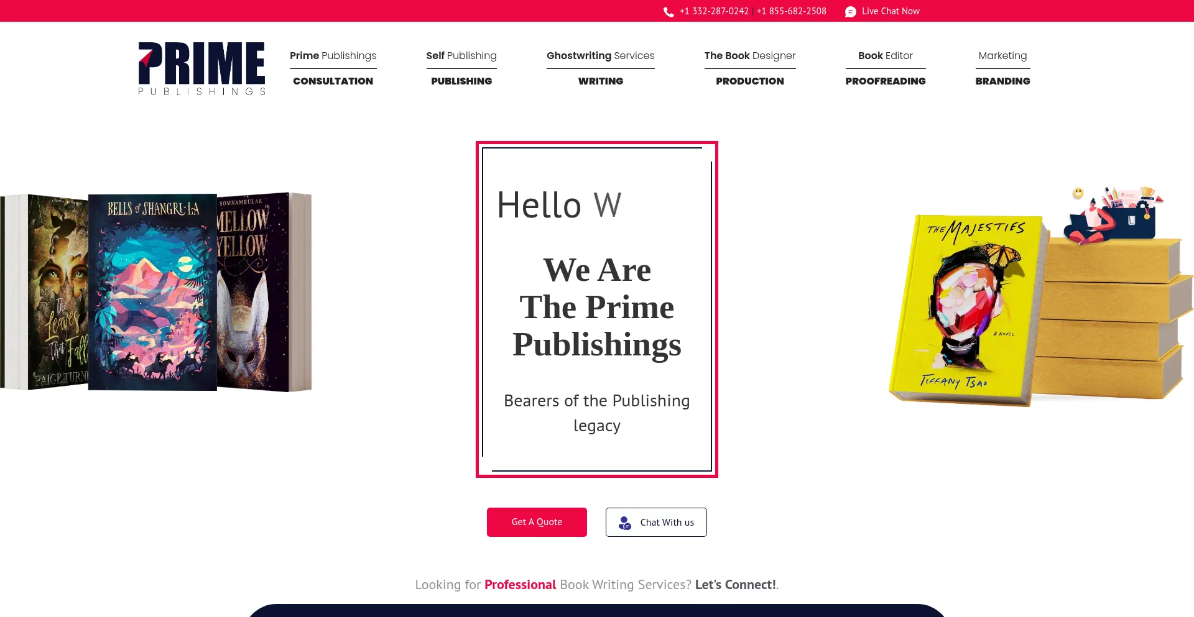Image resolution: width=1194 pixels, height=617 pixels.
Task: Call the +1 855-682-2508 number
Action: tap(791, 11)
